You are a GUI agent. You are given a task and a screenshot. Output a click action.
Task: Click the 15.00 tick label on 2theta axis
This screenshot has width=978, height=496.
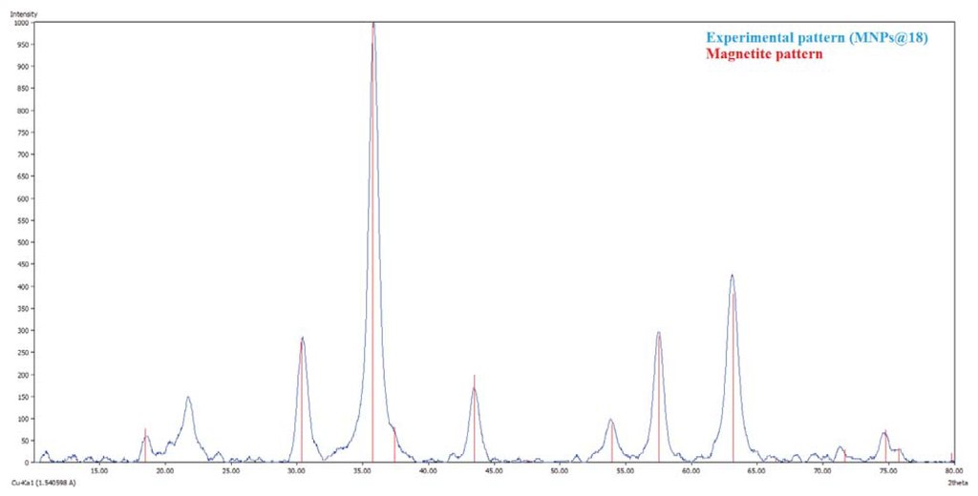click(x=99, y=470)
